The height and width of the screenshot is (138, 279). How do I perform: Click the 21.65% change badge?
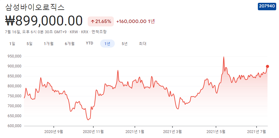(x=101, y=21)
